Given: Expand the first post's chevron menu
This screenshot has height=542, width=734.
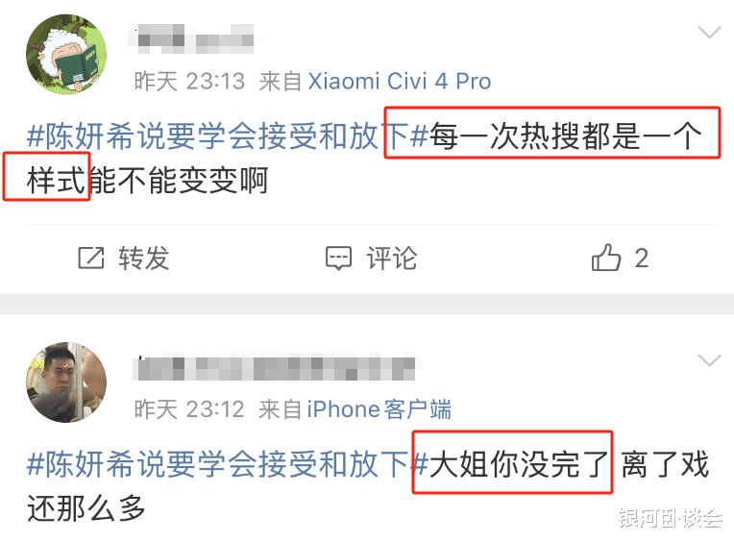Looking at the screenshot, I should pyautogui.click(x=709, y=33).
